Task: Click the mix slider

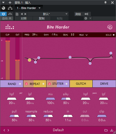Action: click(x=50, y=99)
